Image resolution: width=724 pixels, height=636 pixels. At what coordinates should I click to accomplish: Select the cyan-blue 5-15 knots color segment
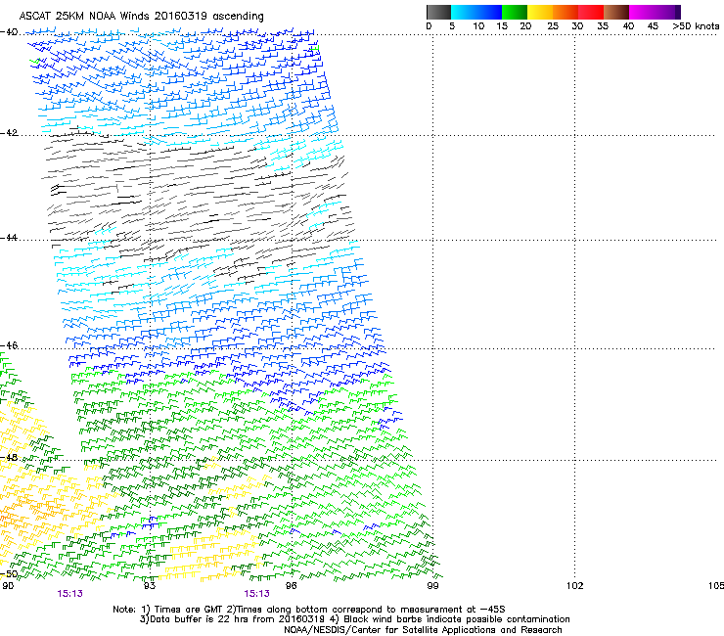[476, 12]
